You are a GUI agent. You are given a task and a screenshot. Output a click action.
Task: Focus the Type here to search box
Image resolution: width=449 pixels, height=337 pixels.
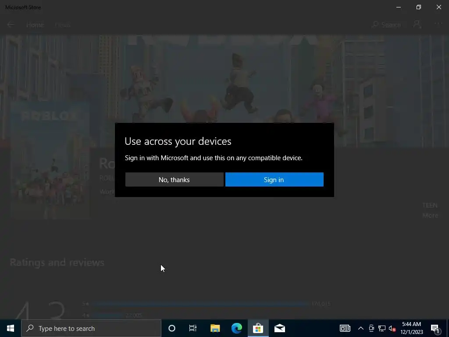pos(91,328)
